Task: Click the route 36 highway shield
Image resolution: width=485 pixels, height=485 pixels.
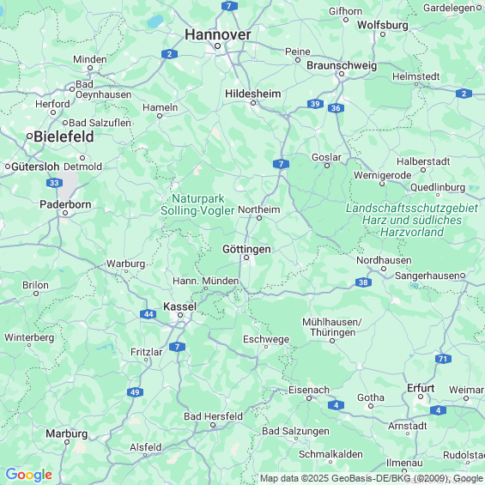Action: coord(336,108)
